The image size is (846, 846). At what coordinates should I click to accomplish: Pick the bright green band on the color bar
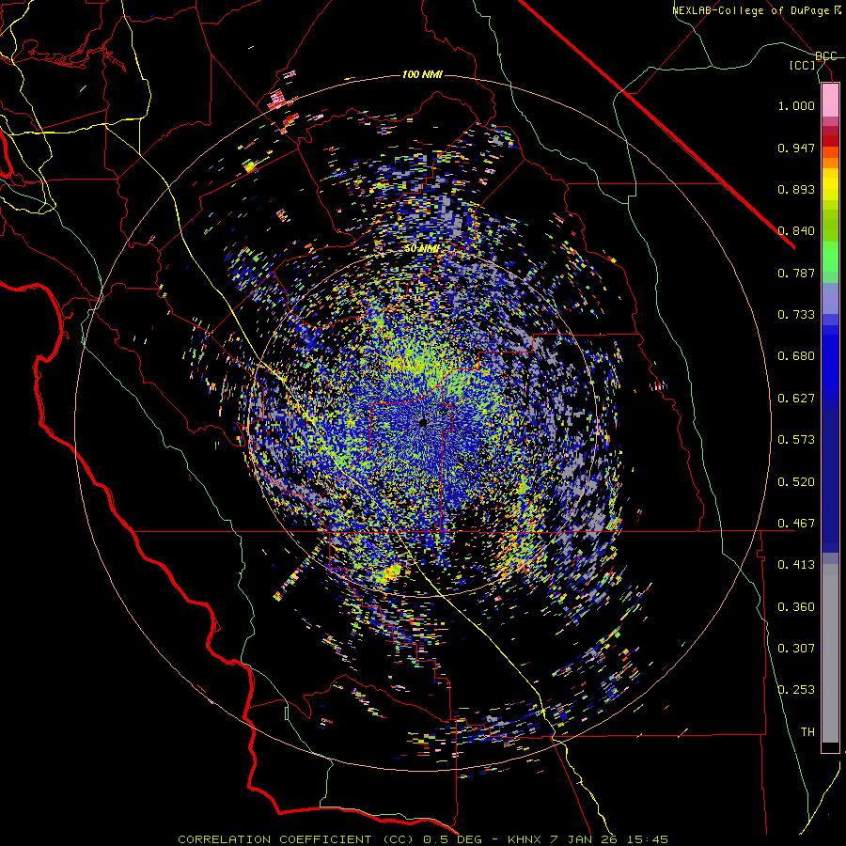click(x=830, y=257)
